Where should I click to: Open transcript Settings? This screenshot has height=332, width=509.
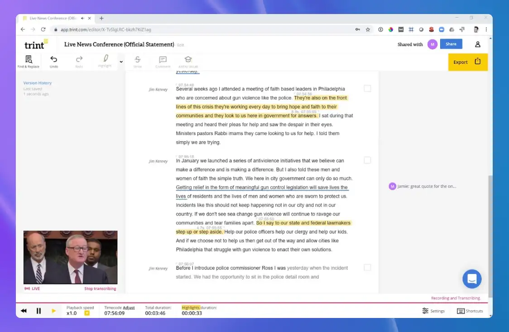(x=433, y=311)
